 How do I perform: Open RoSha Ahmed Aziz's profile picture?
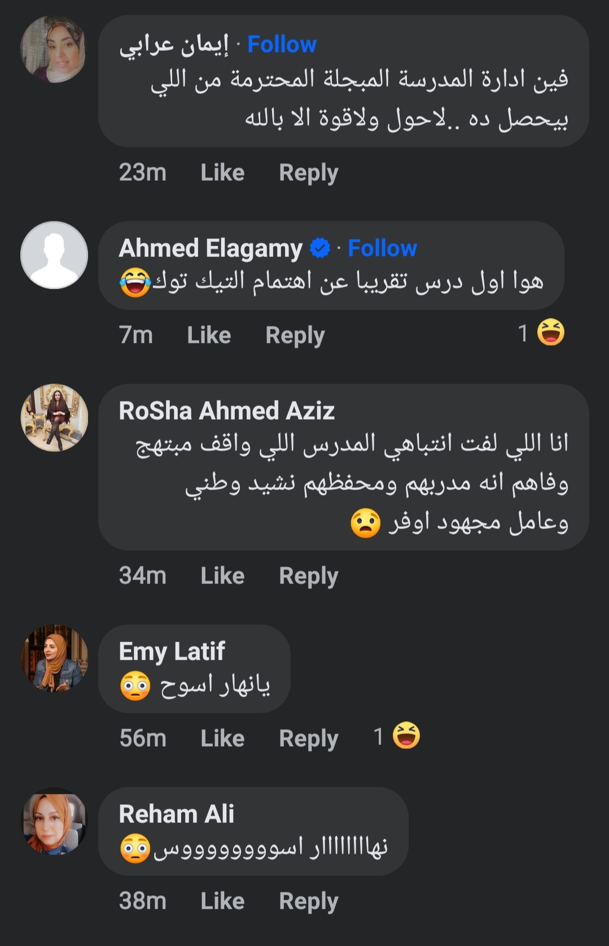click(x=54, y=418)
